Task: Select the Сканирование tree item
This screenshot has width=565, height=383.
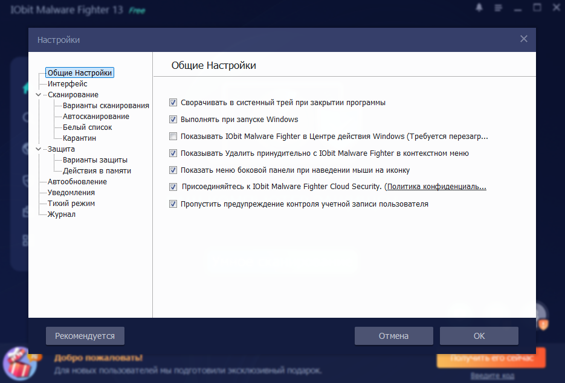Action: click(x=73, y=95)
